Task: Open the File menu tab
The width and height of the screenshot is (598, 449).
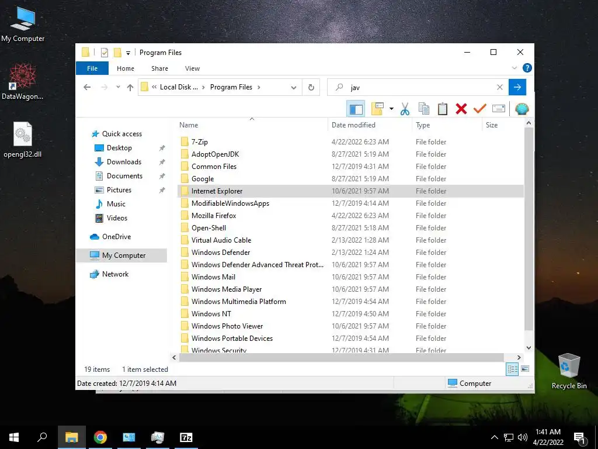Action: point(92,68)
